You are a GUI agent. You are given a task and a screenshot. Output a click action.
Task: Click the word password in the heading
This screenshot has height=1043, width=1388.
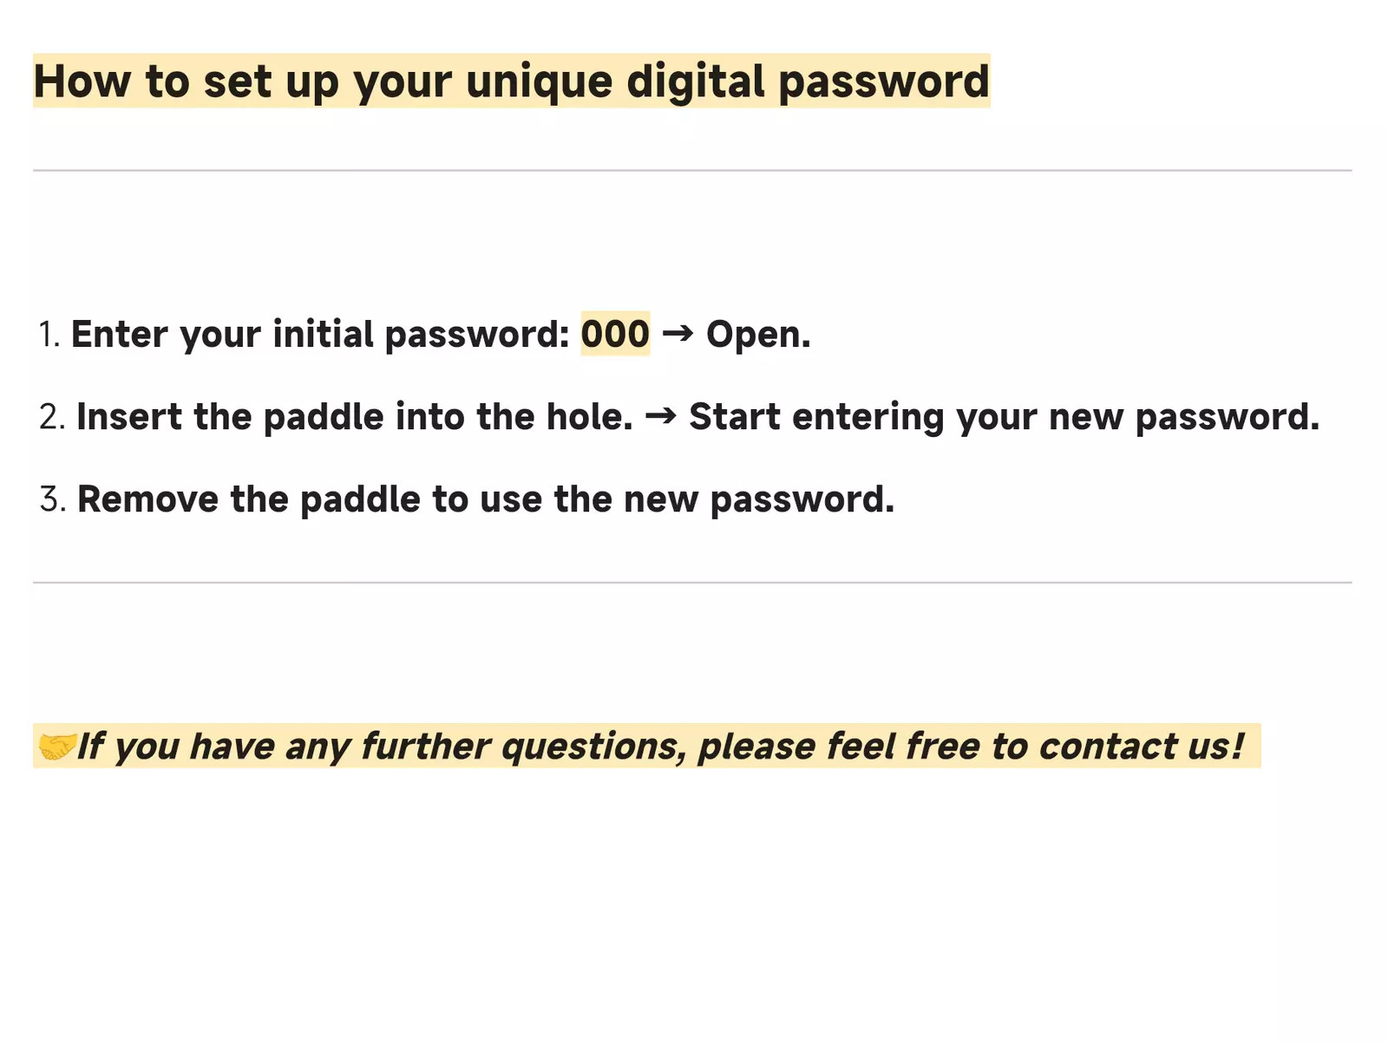click(883, 81)
